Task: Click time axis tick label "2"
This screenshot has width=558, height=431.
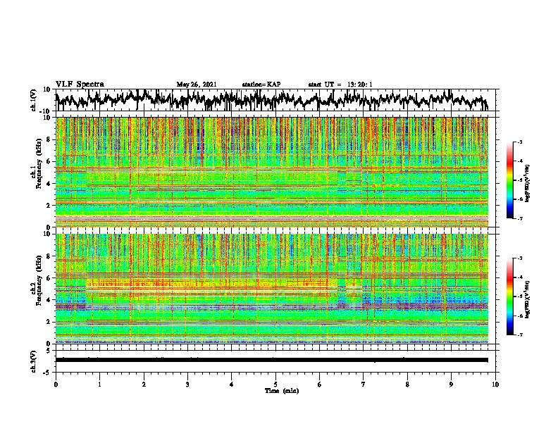Action: click(144, 385)
